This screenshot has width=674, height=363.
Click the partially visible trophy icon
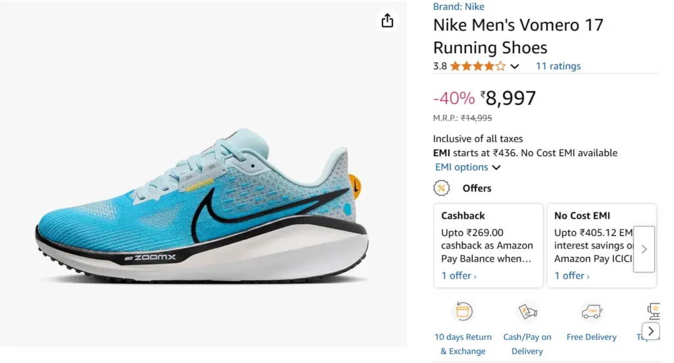(654, 310)
